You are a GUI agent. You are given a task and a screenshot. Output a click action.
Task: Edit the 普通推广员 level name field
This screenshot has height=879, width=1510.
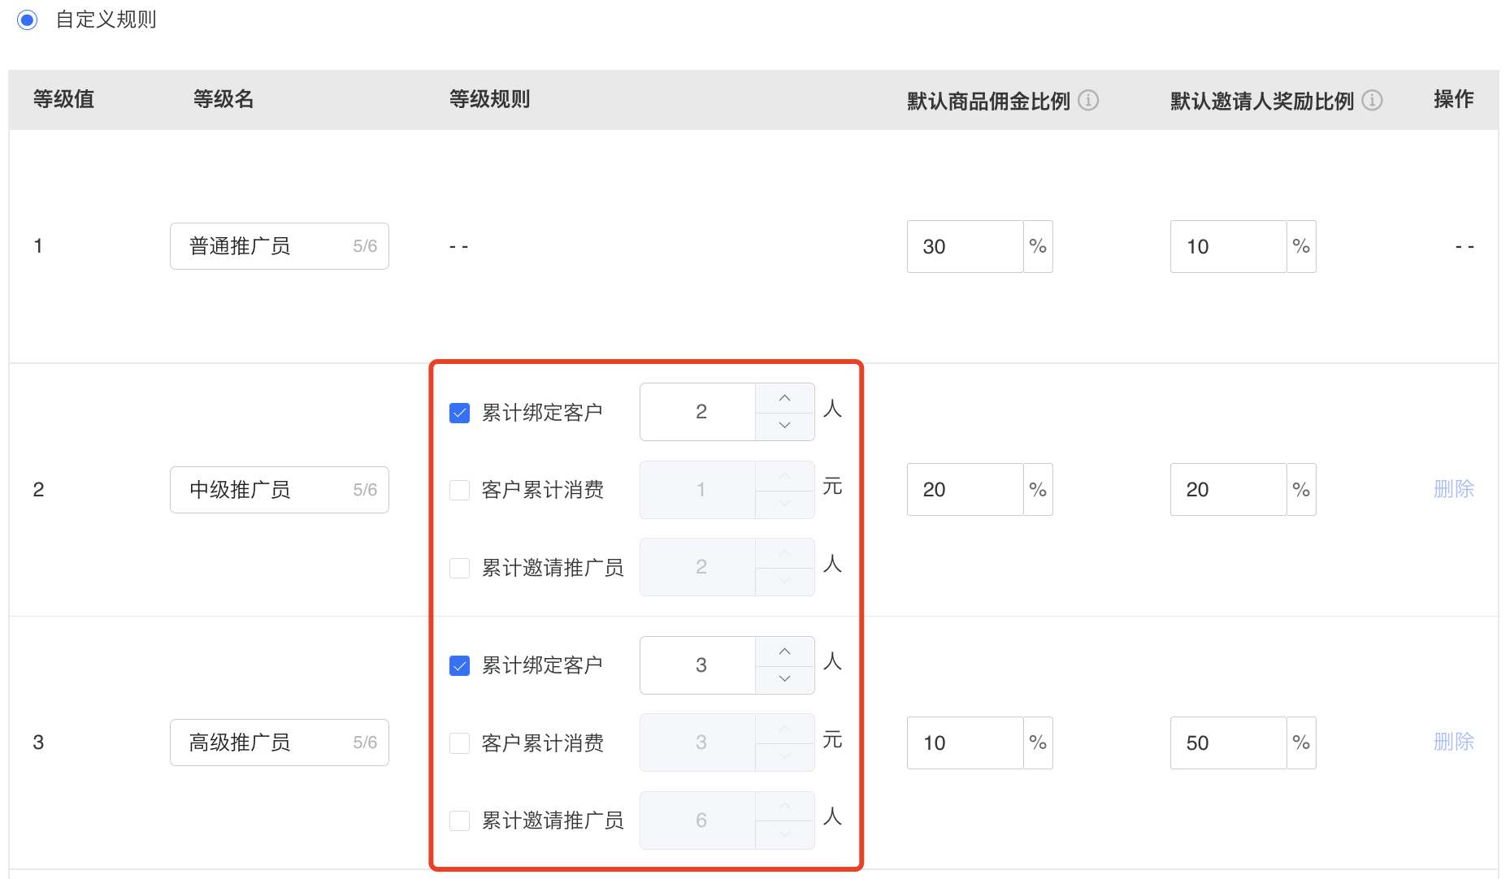point(280,246)
